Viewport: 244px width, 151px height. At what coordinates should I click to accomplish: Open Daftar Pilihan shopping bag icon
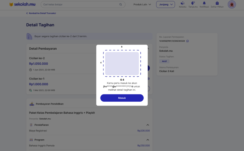tap(217, 4)
